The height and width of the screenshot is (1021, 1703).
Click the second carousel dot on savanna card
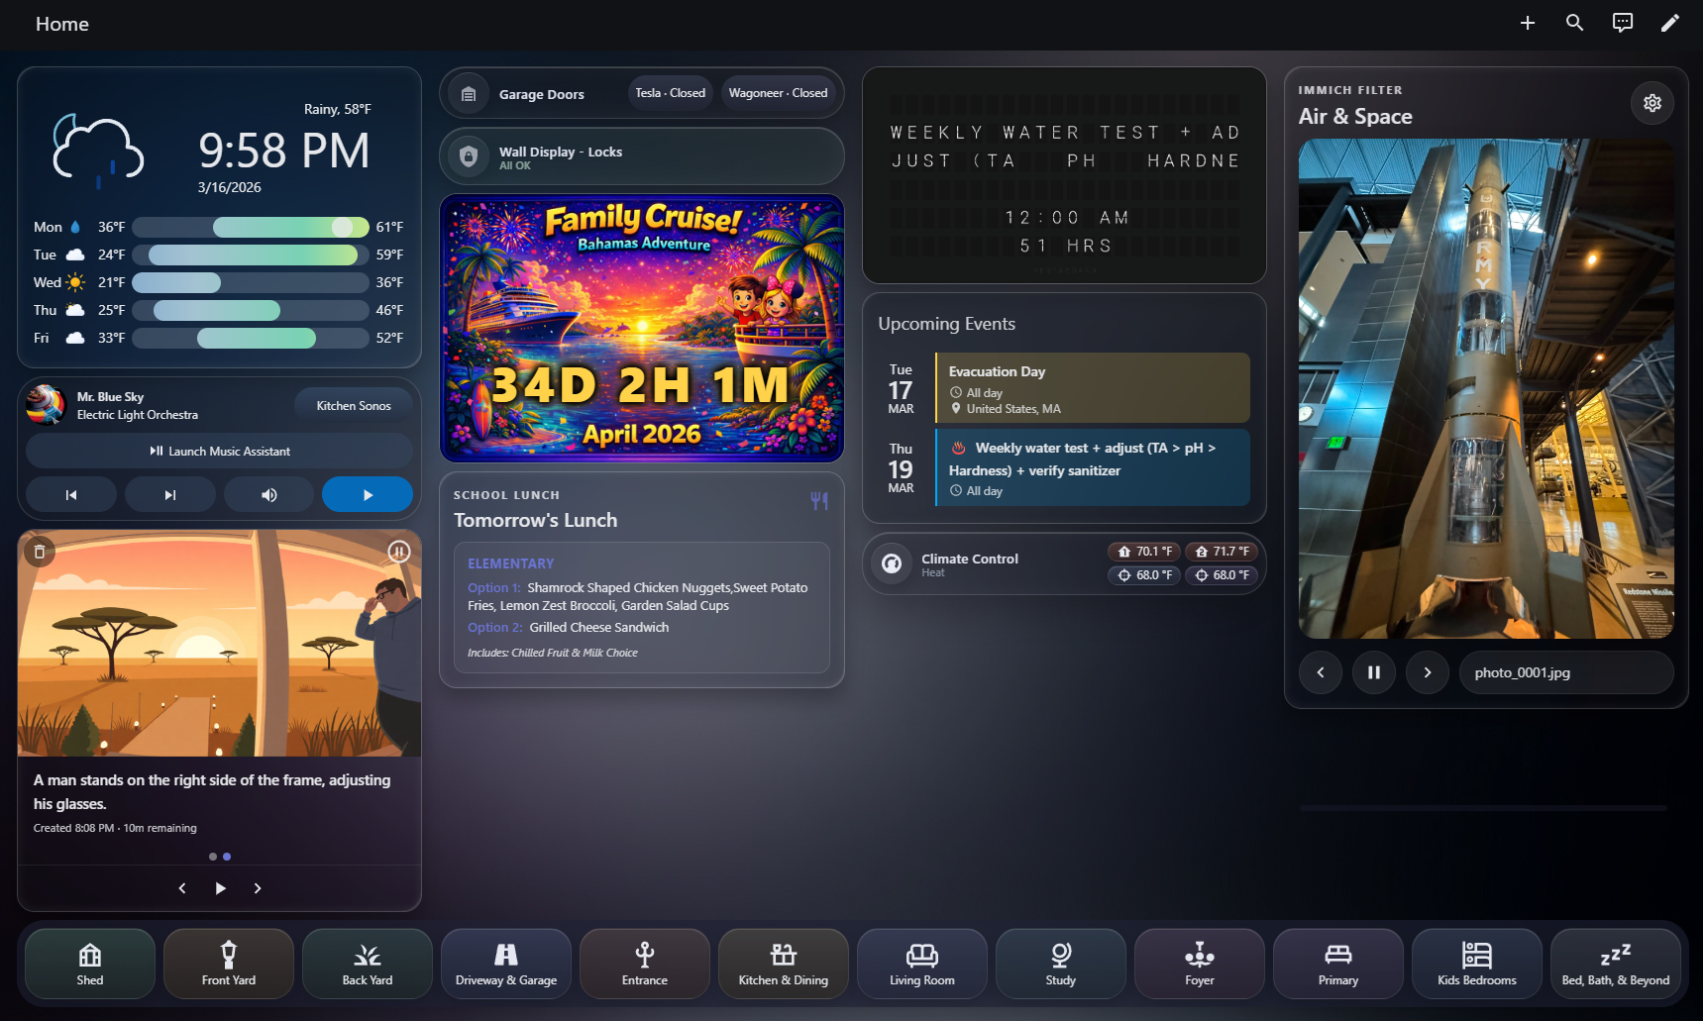point(227,857)
